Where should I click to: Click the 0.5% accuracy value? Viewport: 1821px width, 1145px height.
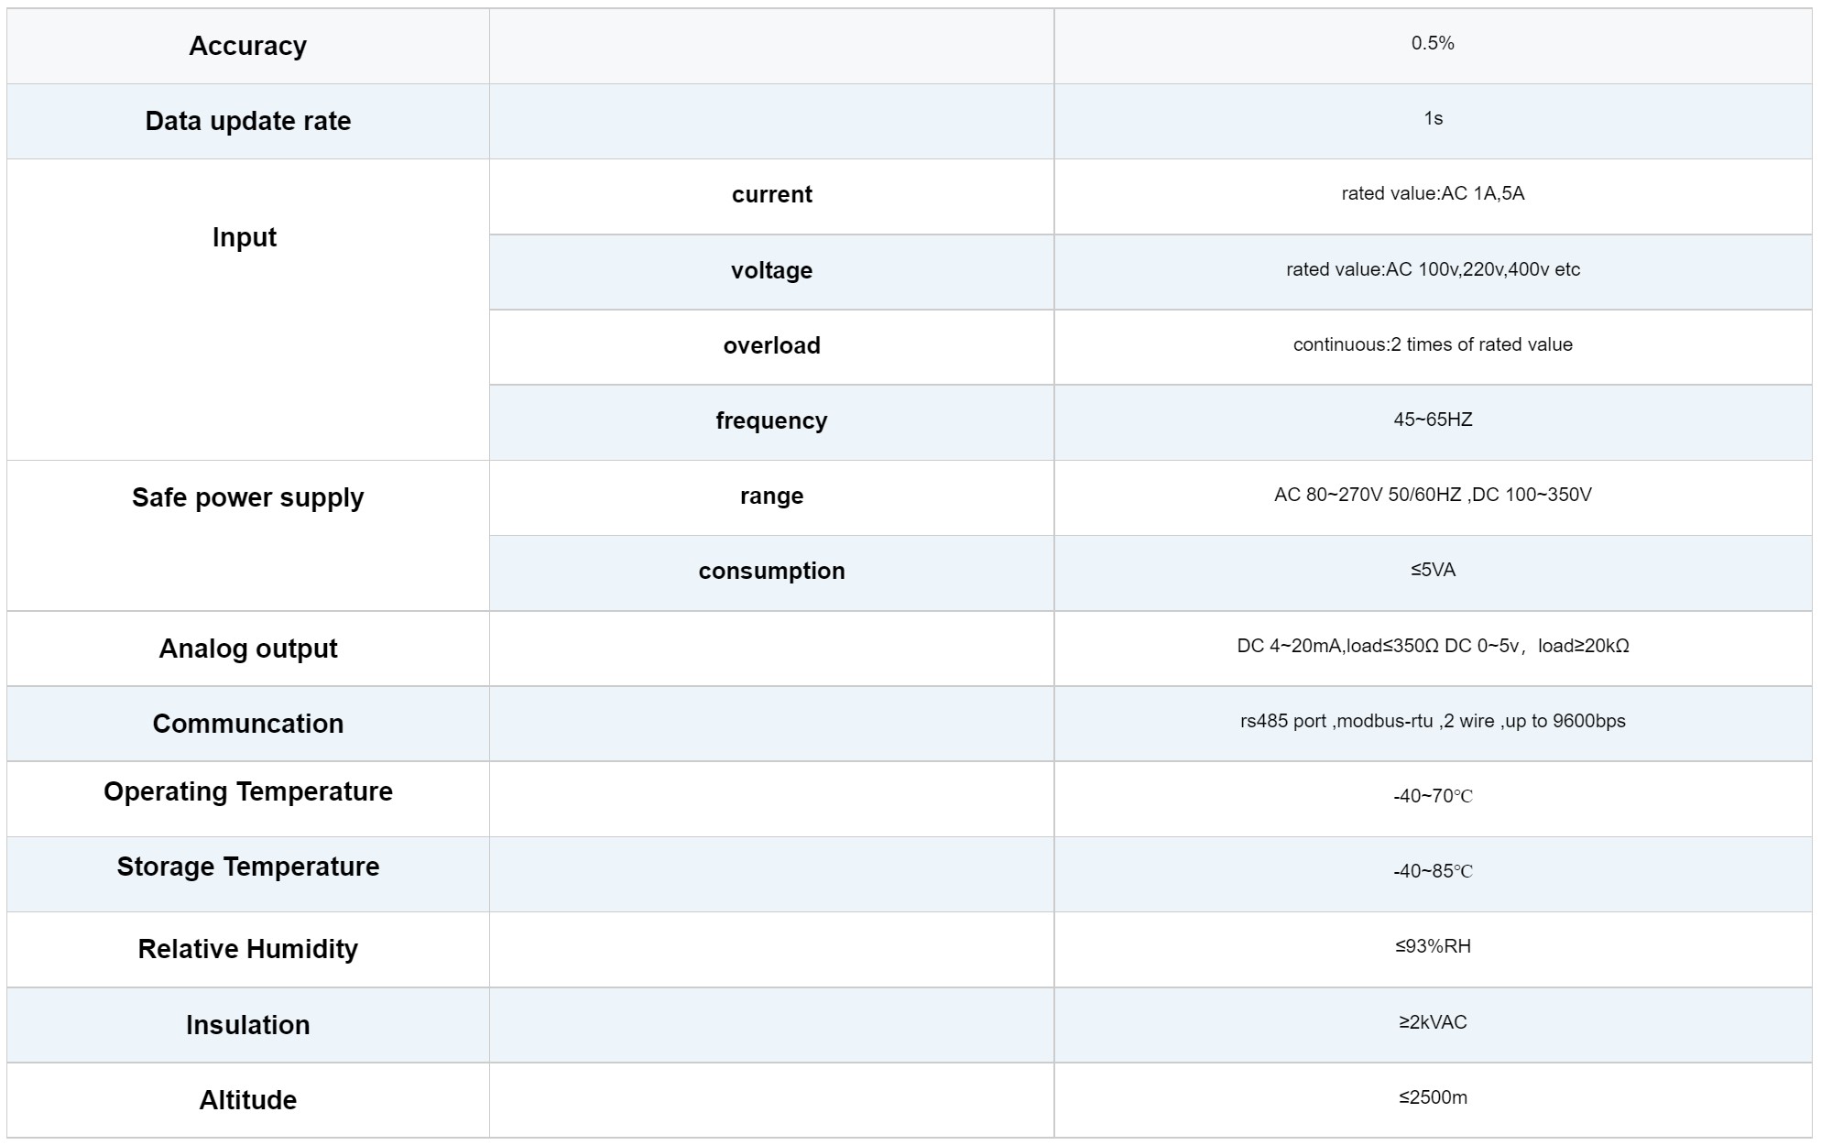click(x=1432, y=43)
